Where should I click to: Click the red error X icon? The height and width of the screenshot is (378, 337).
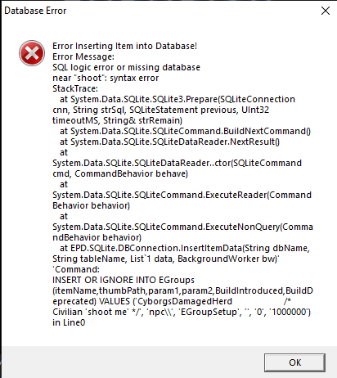(x=32, y=53)
